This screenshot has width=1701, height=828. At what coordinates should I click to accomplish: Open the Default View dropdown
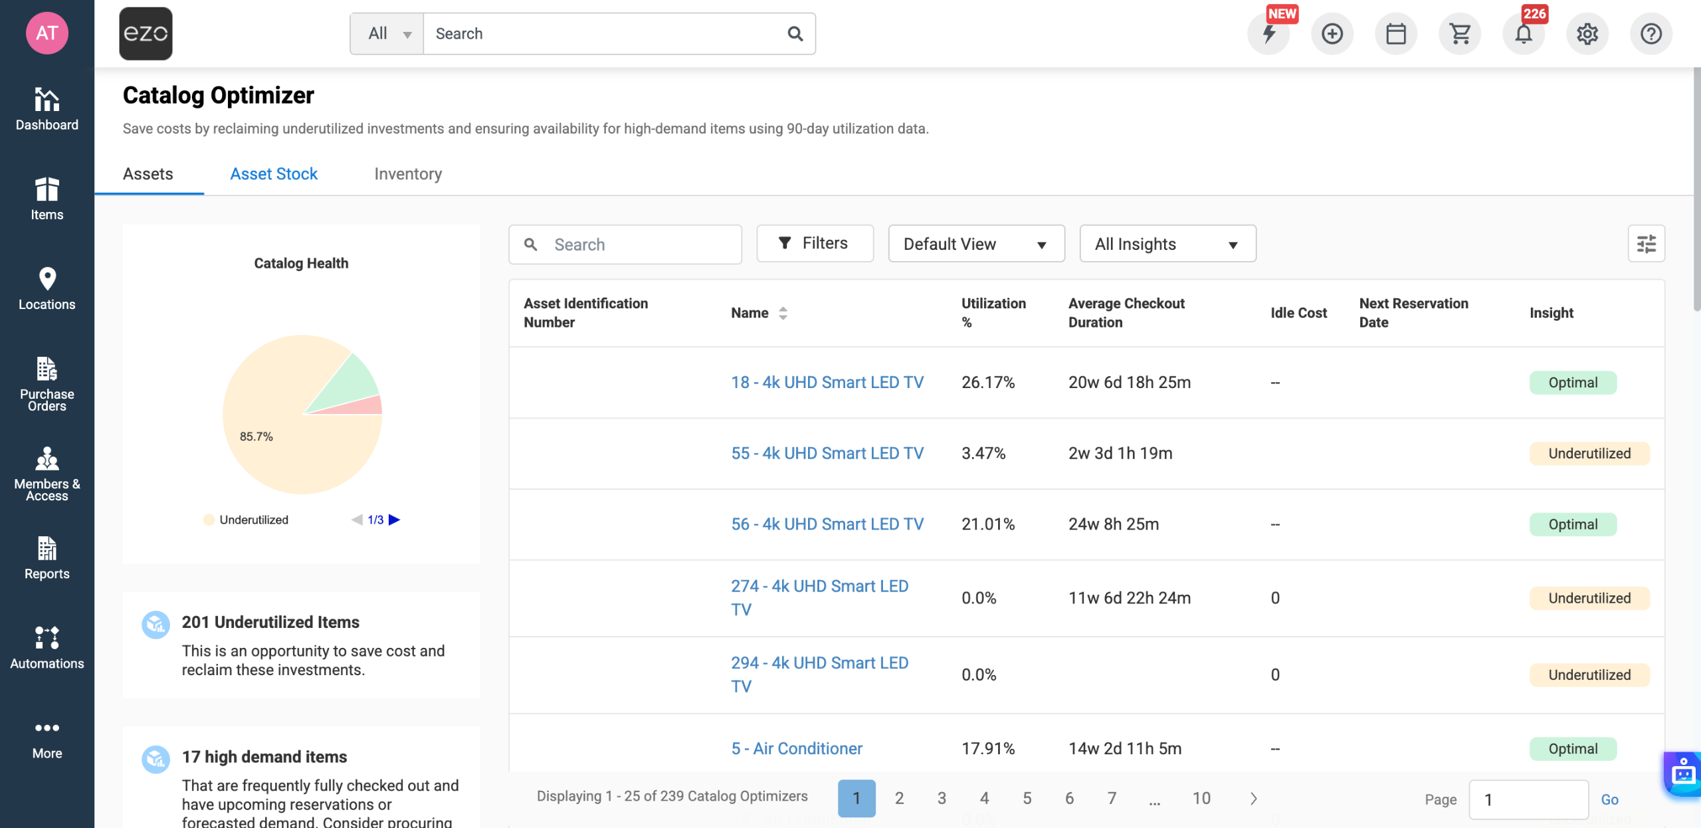[975, 244]
